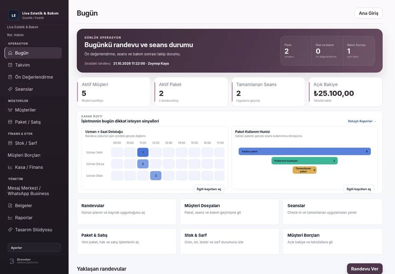Click the green Kullanıma başlayan funnel bar
Viewport: 395px width, 274px height.
304,161
